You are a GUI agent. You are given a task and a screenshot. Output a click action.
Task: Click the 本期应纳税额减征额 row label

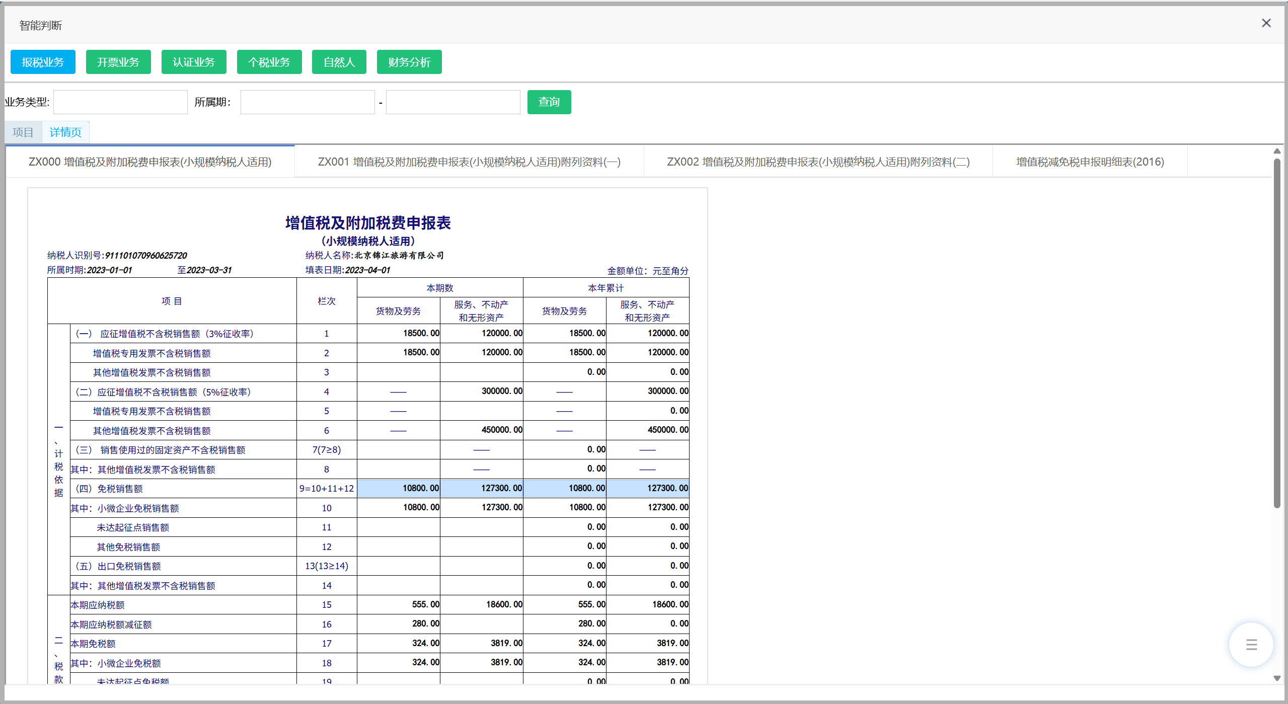click(111, 624)
